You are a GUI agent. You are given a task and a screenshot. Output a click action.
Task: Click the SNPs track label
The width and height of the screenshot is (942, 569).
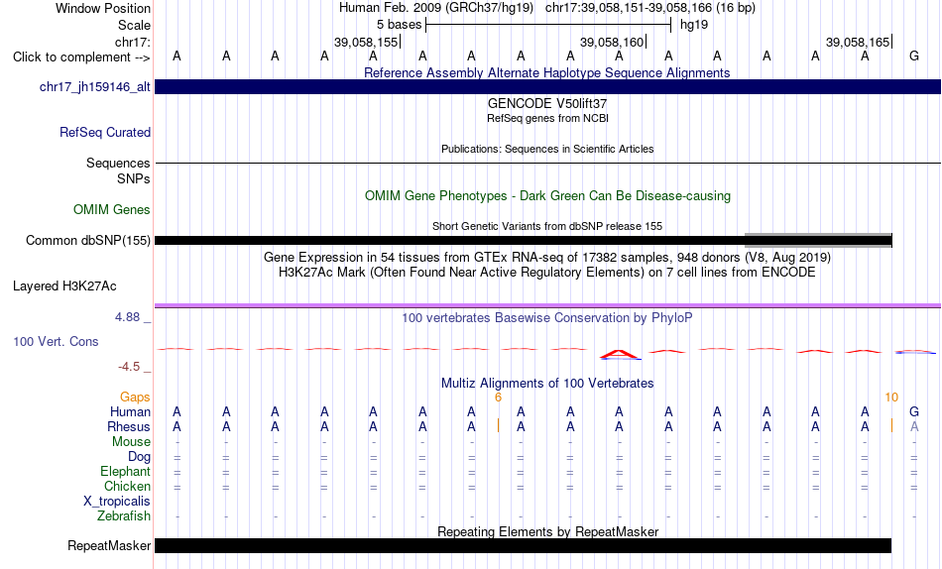tap(134, 178)
